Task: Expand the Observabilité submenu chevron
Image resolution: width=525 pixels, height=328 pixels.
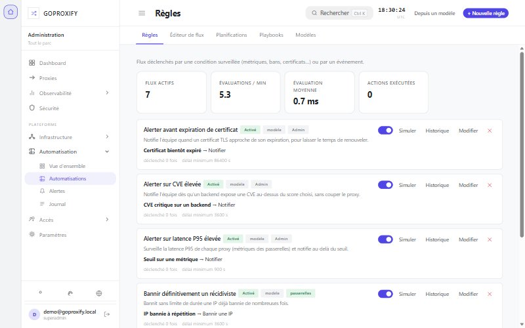Action: tap(107, 92)
